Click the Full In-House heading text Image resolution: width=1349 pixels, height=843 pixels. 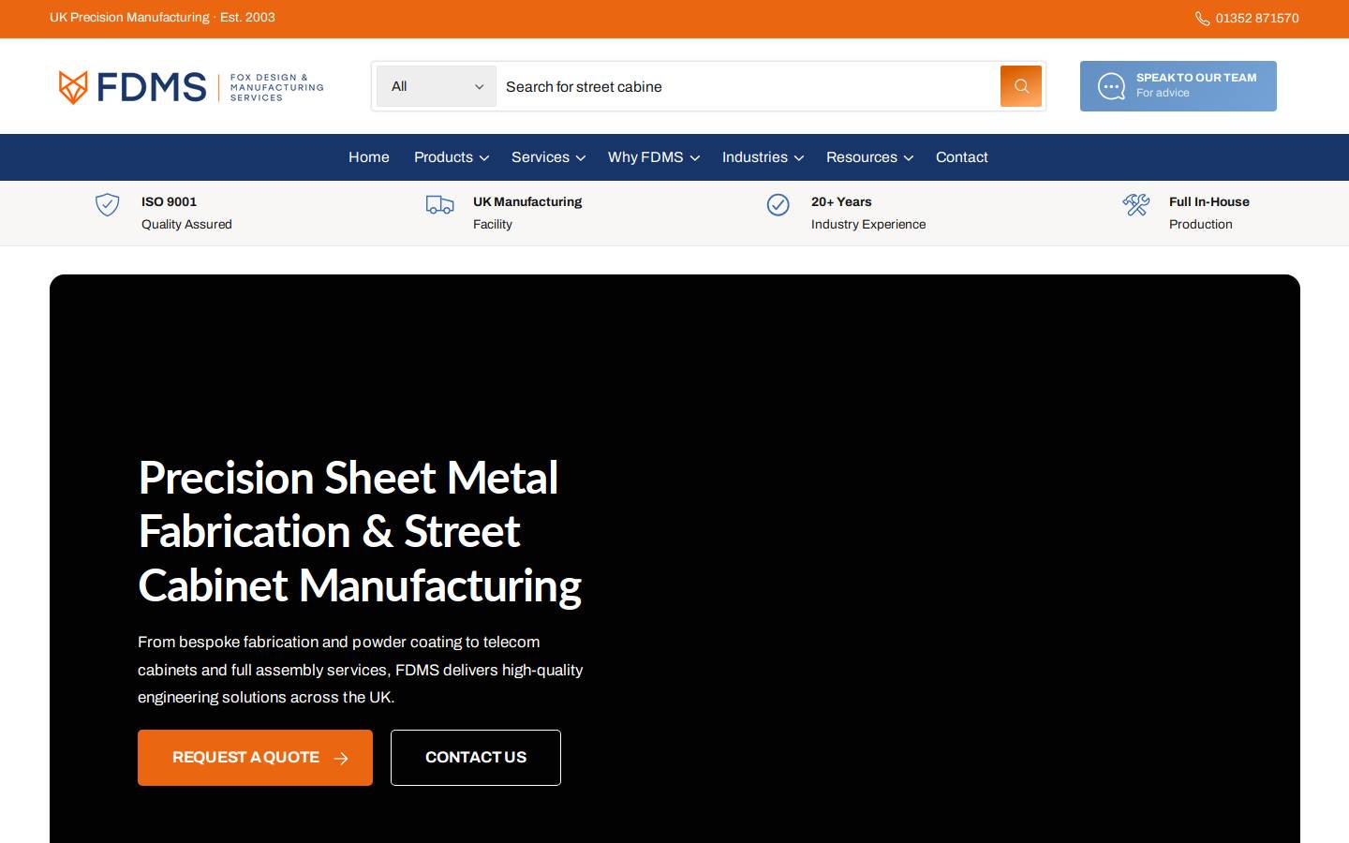pyautogui.click(x=1209, y=201)
